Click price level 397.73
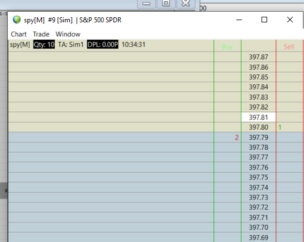Image resolution: width=304 pixels, height=242 pixels. (x=258, y=197)
